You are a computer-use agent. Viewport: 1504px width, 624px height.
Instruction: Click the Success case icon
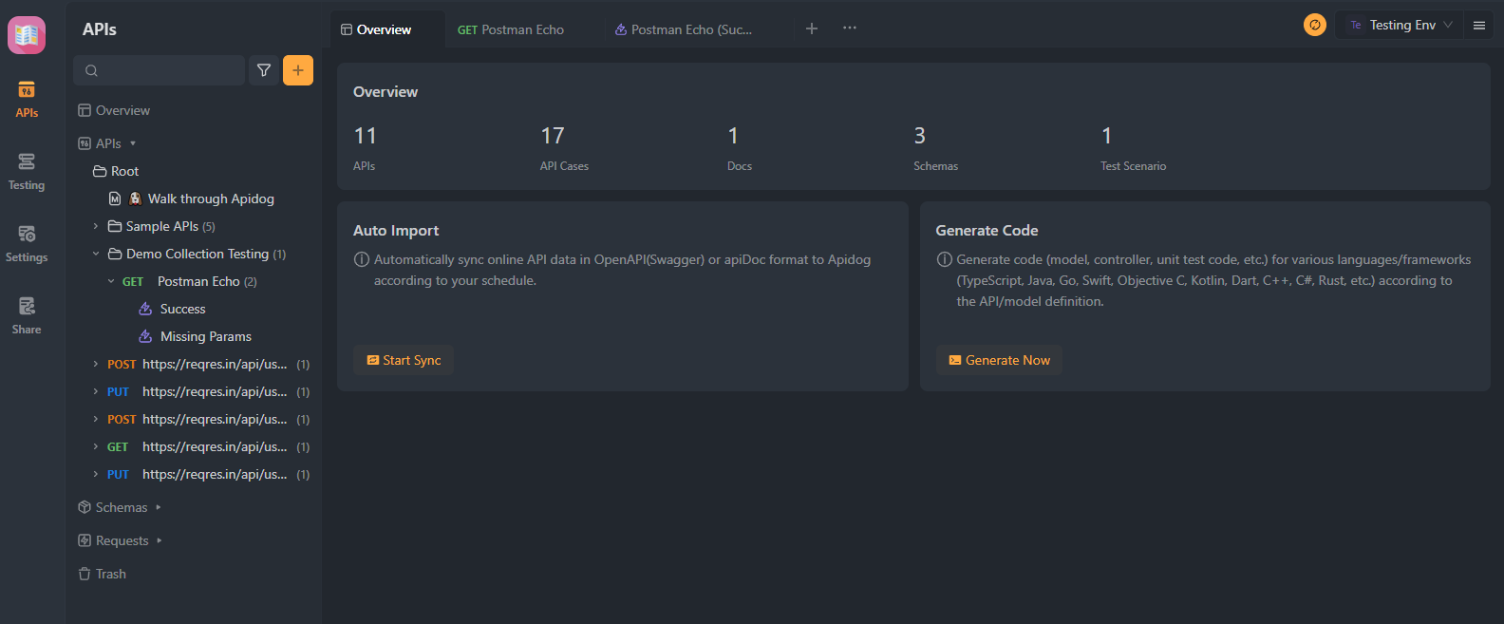(145, 309)
